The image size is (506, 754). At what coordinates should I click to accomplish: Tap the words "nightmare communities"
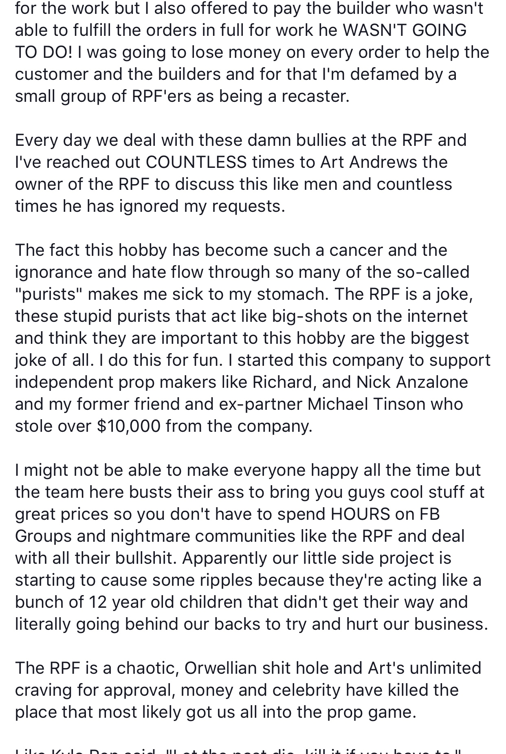203,536
